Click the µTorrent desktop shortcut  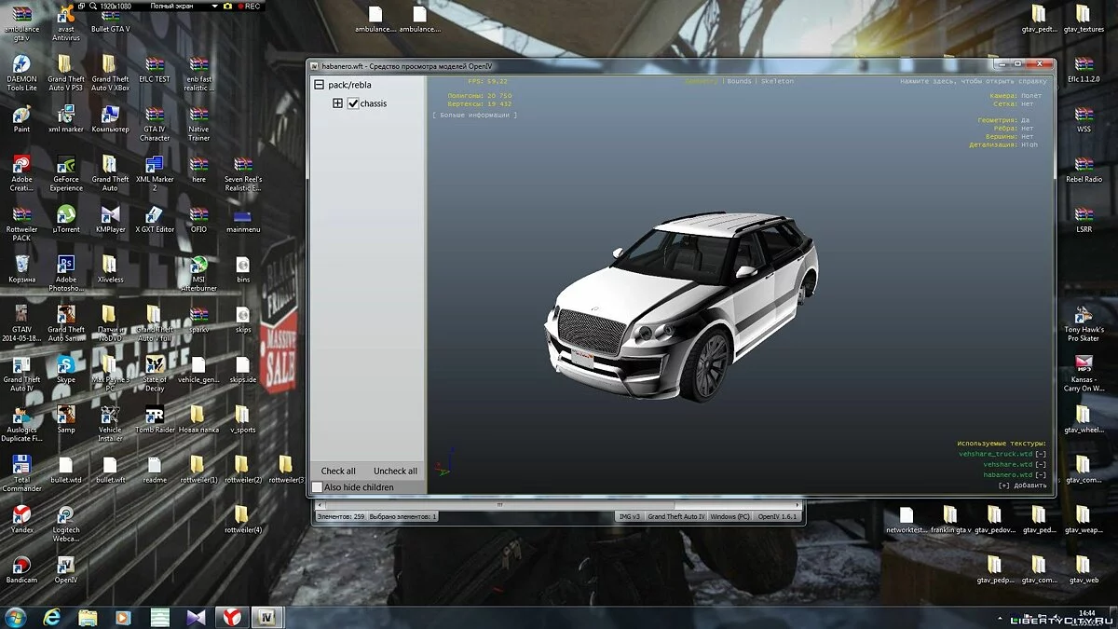point(65,214)
